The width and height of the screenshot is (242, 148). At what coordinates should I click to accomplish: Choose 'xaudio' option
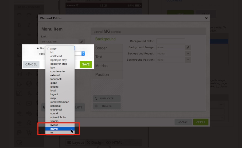[60, 121]
